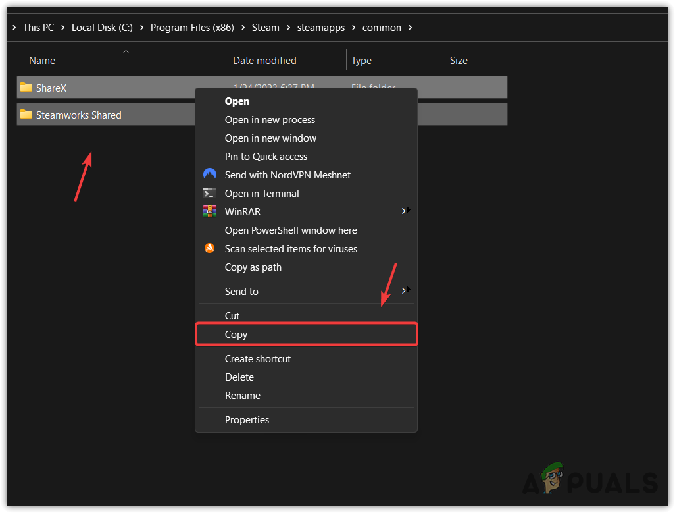
Task: Expand the WinRAR submenu arrow
Action: point(407,211)
